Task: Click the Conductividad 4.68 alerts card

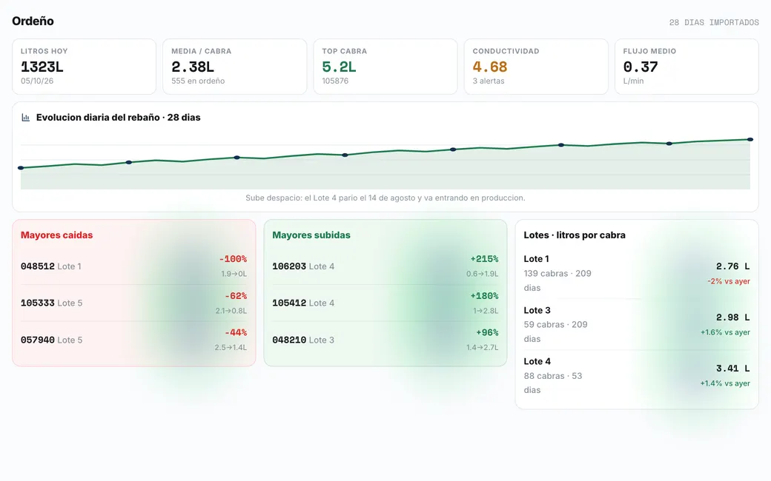Action: coord(536,67)
